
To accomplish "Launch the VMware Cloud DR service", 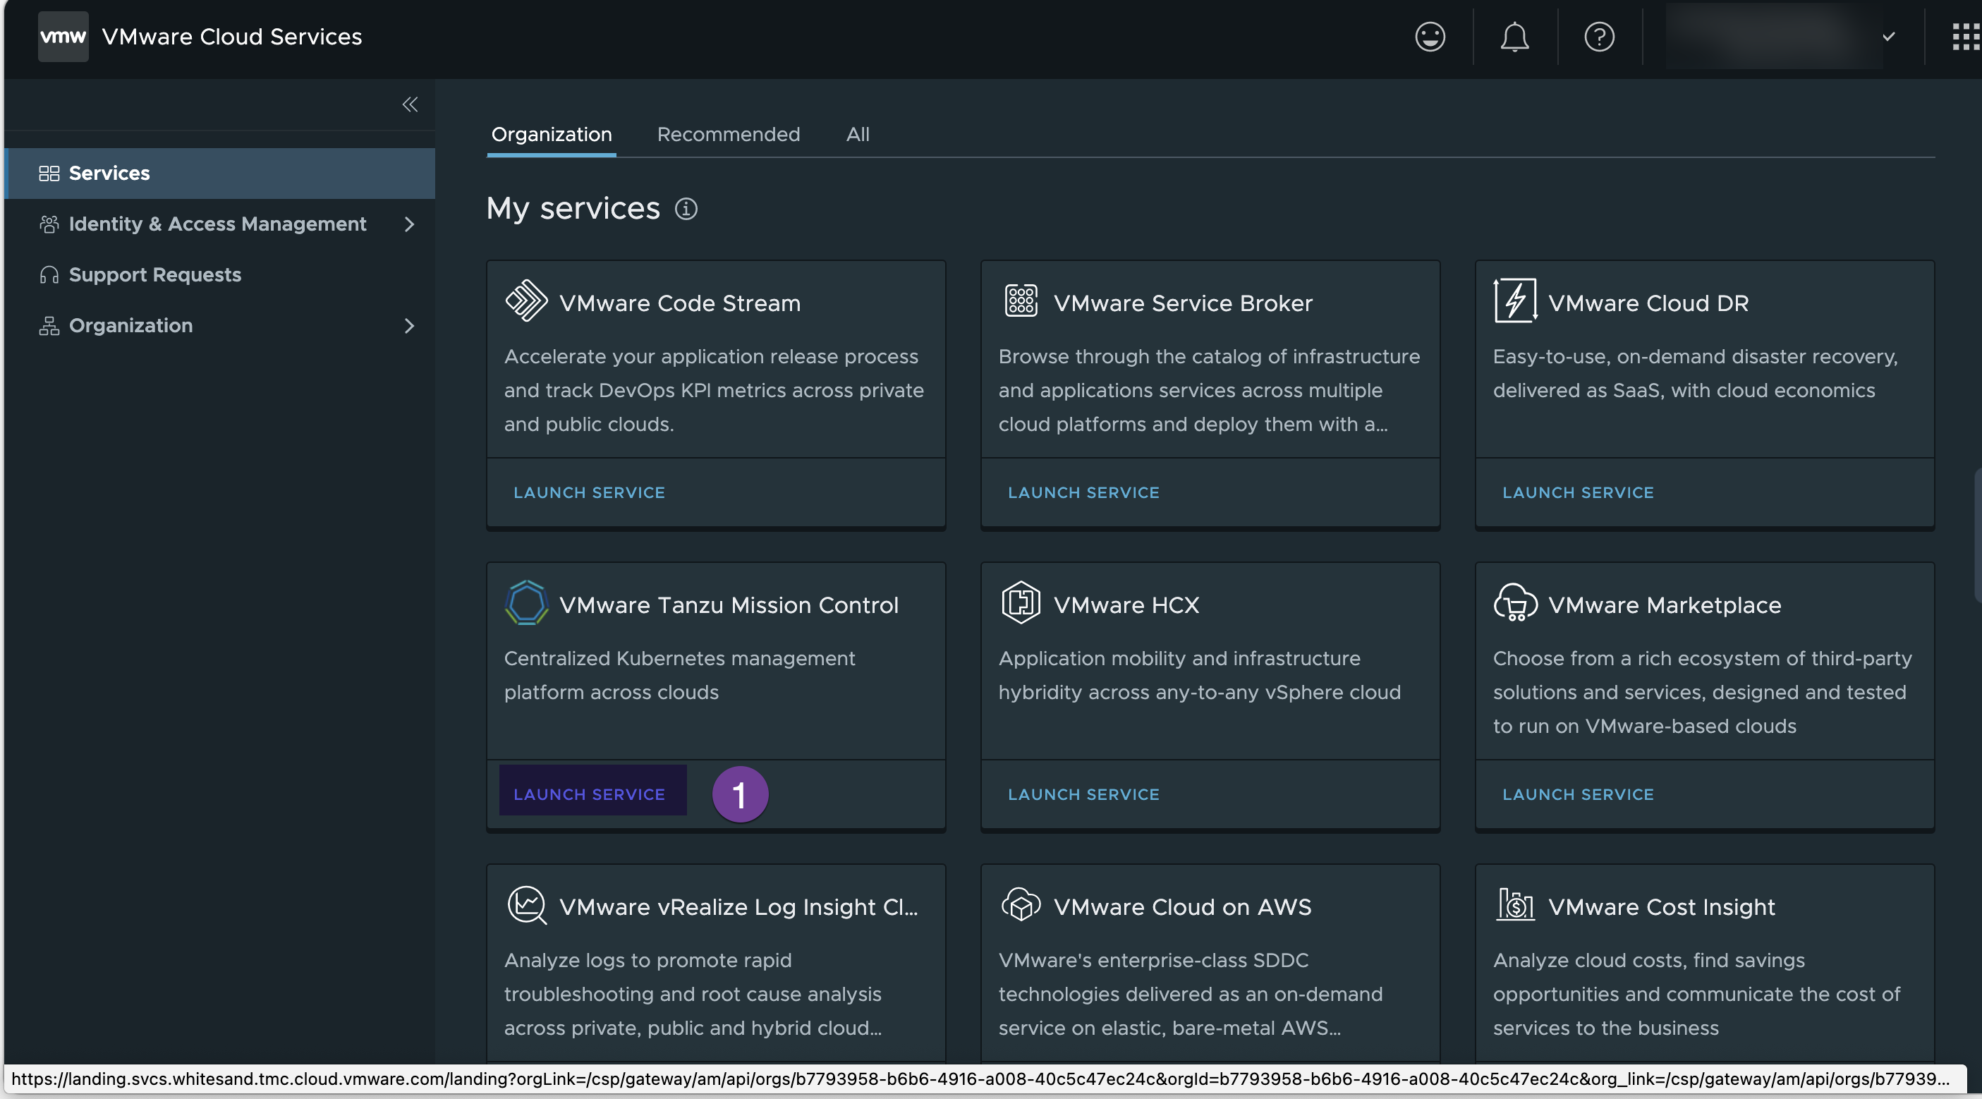I will (1578, 492).
